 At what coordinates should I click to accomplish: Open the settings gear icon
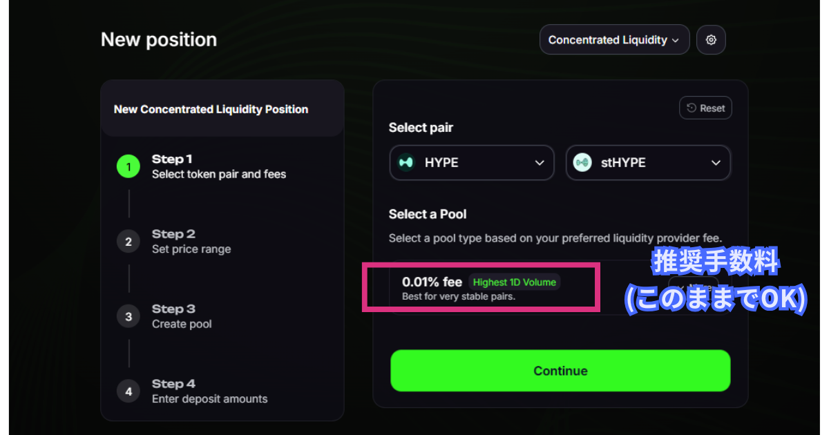tap(711, 40)
